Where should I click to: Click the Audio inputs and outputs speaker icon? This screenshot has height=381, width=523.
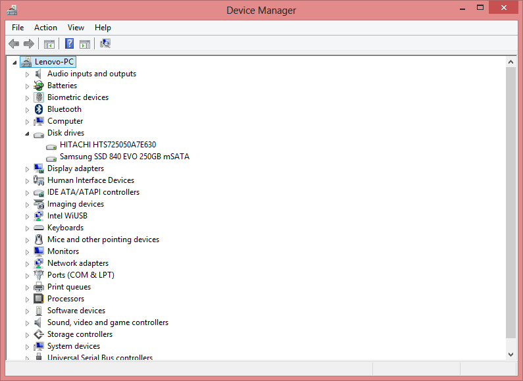pos(39,74)
